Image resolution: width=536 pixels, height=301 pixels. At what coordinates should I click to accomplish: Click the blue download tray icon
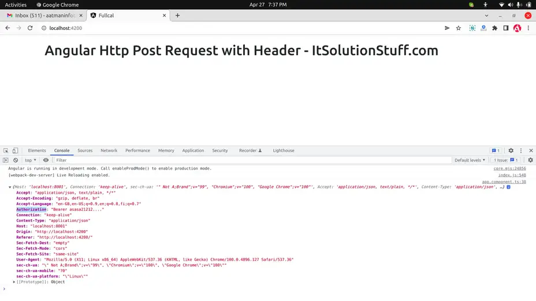point(483,28)
